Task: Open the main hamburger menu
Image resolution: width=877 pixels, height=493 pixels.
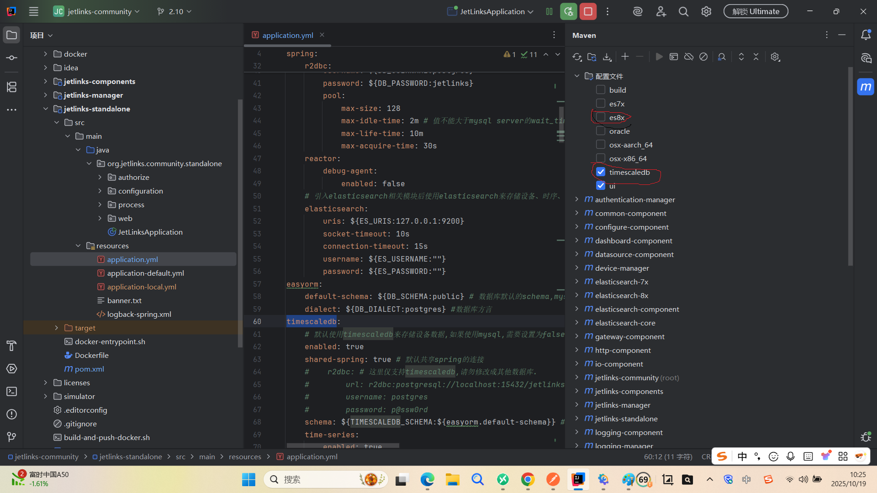Action: (x=34, y=11)
